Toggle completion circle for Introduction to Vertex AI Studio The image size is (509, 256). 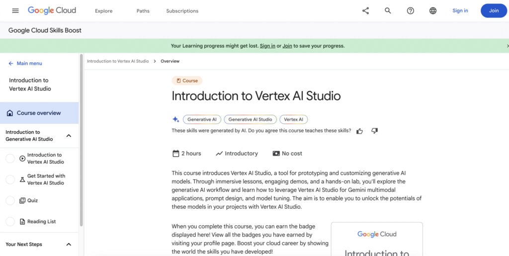(10, 159)
